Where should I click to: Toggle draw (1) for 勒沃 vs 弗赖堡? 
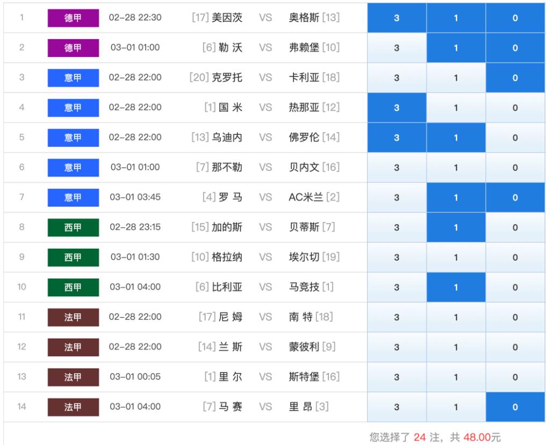456,48
